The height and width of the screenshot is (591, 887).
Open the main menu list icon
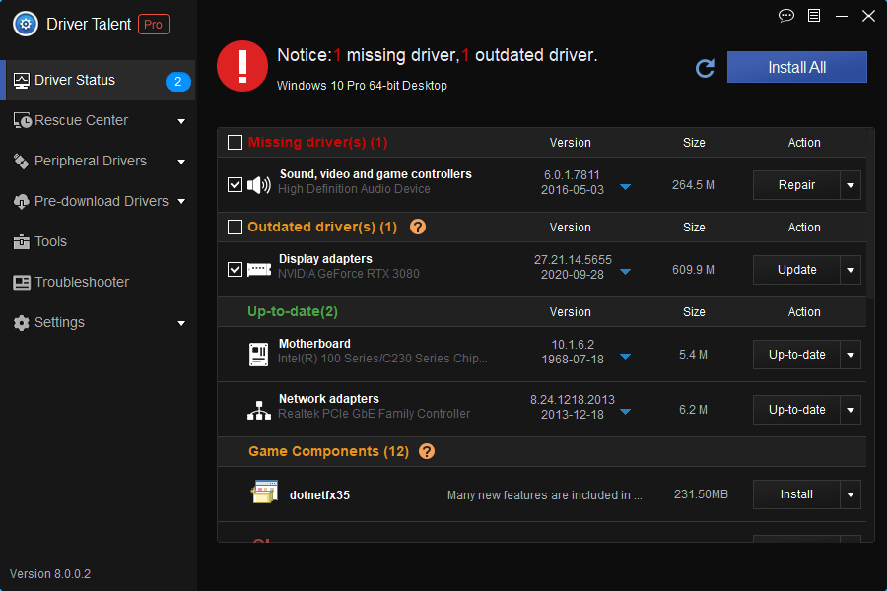[x=813, y=16]
